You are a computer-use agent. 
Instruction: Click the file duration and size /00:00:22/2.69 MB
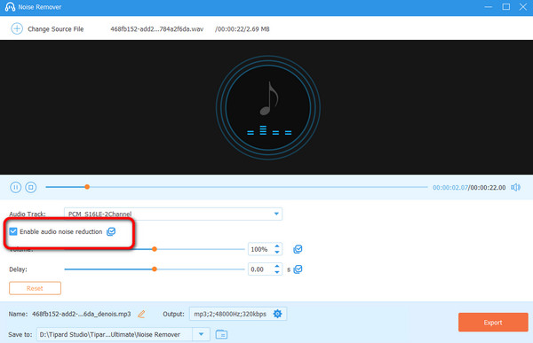click(242, 29)
